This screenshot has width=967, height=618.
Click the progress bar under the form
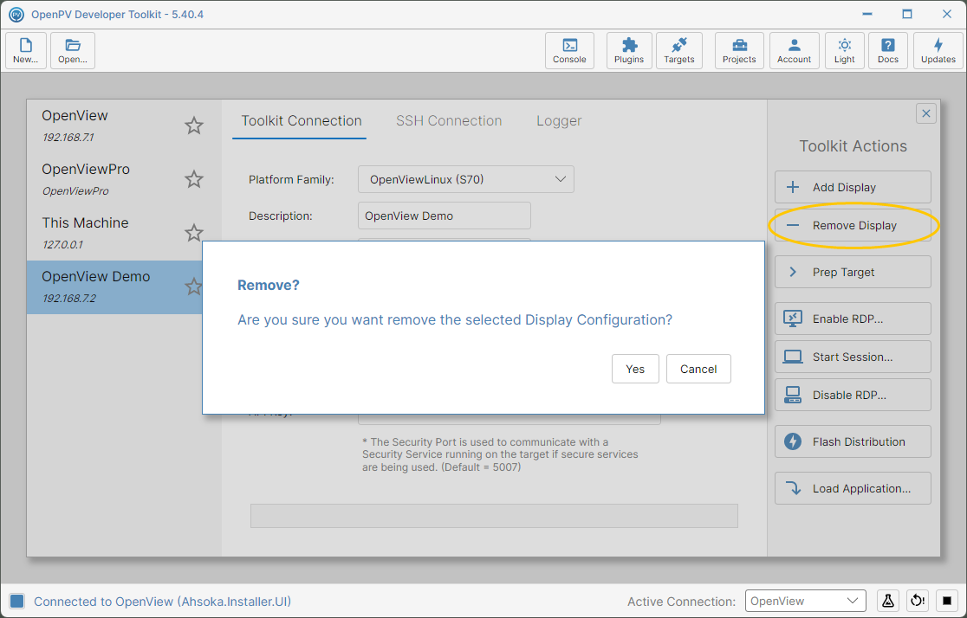click(494, 516)
